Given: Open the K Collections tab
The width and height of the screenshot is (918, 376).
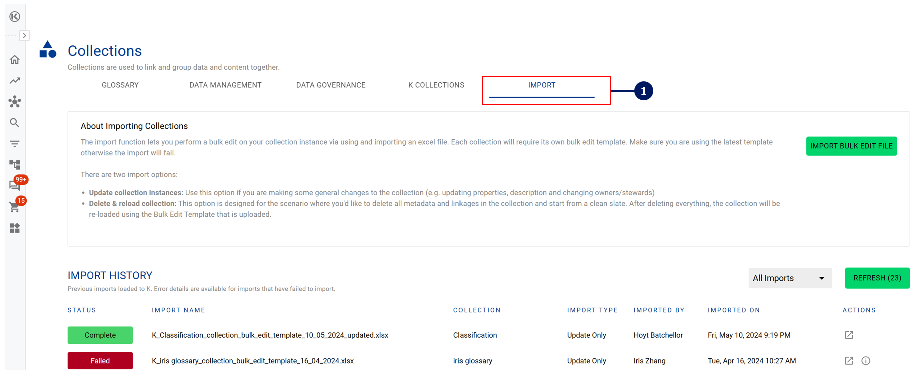Looking at the screenshot, I should [436, 85].
